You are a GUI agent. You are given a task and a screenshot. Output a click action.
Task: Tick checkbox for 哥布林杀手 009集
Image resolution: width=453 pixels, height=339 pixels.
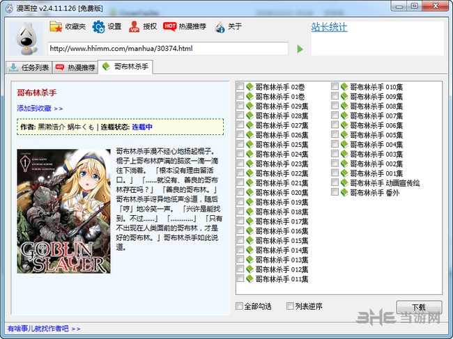coord(335,96)
